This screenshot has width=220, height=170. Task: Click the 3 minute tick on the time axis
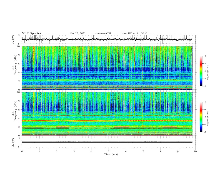pyautogui.click(x=74, y=151)
